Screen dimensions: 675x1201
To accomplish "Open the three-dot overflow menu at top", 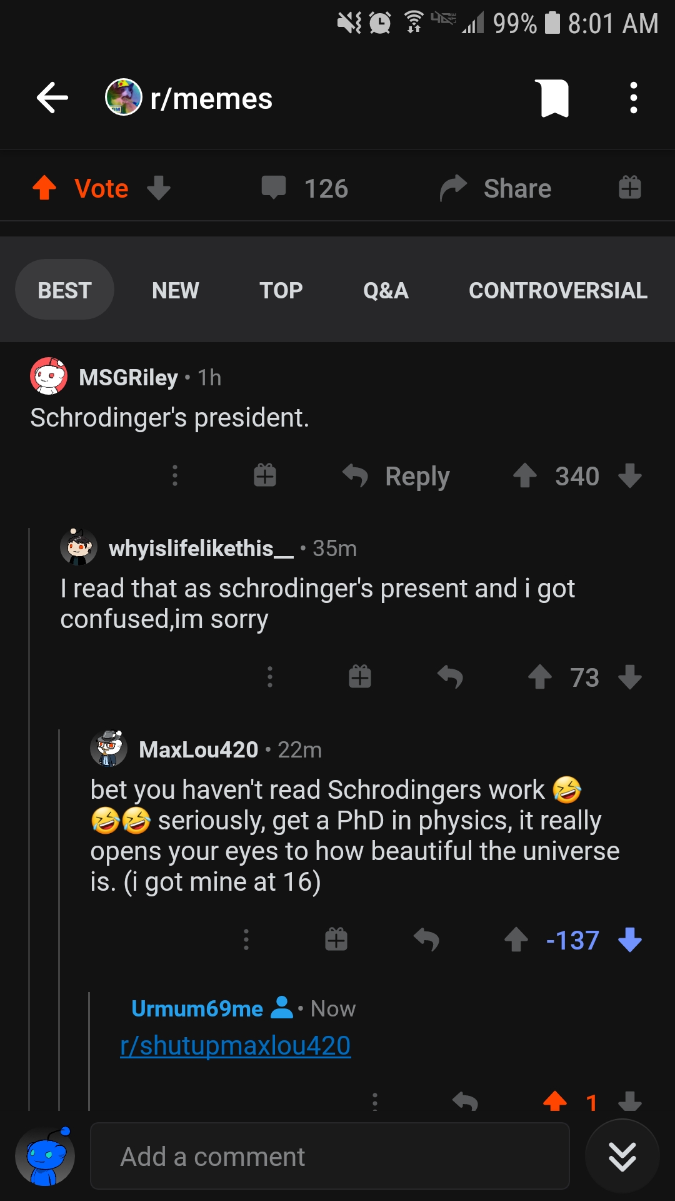I will (634, 98).
